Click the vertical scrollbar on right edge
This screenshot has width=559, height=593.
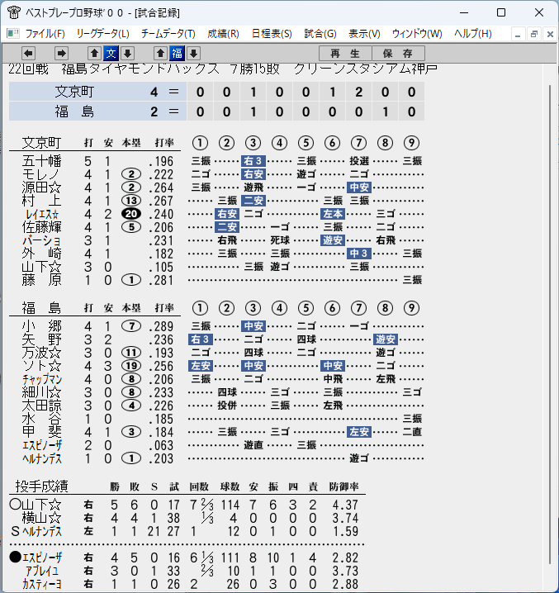pyautogui.click(x=550, y=325)
